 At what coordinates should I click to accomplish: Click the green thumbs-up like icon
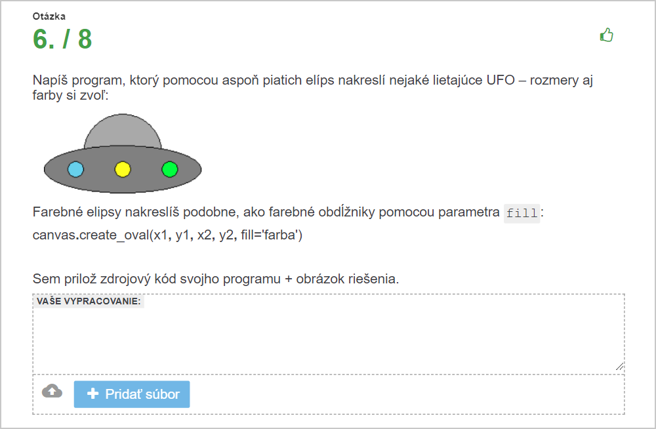click(607, 35)
